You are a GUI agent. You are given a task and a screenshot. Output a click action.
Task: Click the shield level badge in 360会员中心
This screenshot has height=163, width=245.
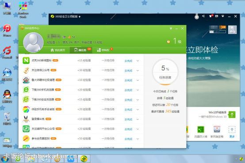(168, 42)
